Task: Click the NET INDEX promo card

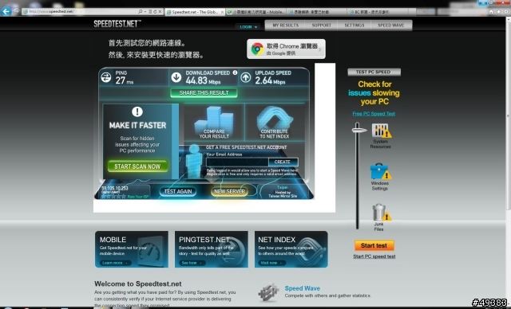Action: (x=291, y=249)
